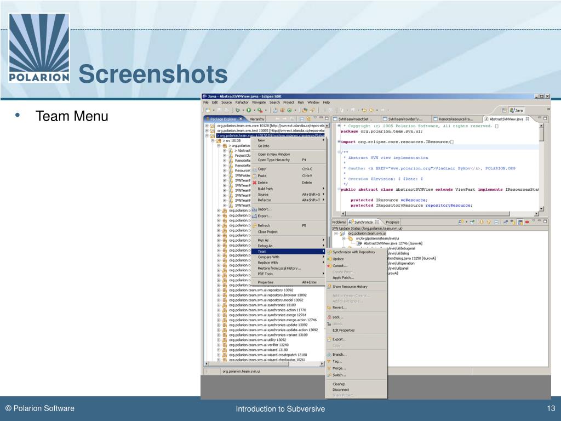The image size is (561, 421).
Task: Open the File menu
Action: (x=206, y=103)
